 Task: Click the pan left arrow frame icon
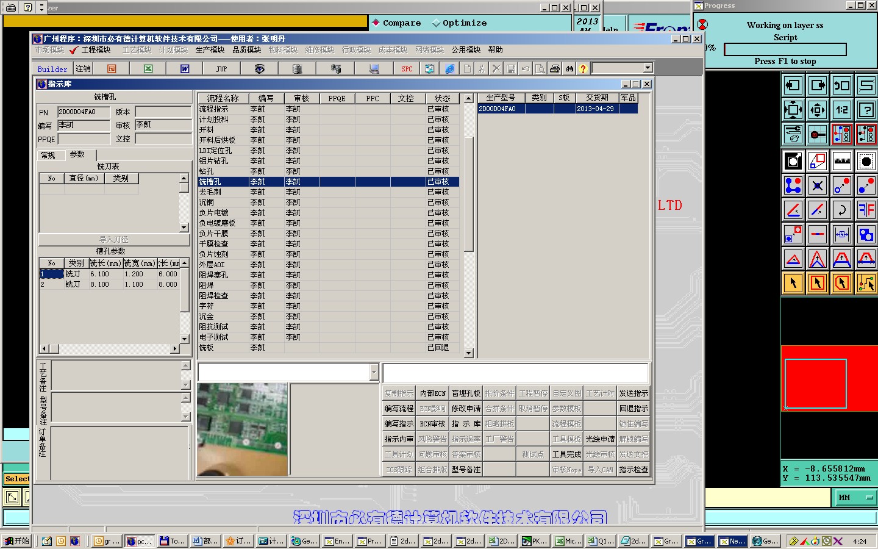(x=793, y=85)
